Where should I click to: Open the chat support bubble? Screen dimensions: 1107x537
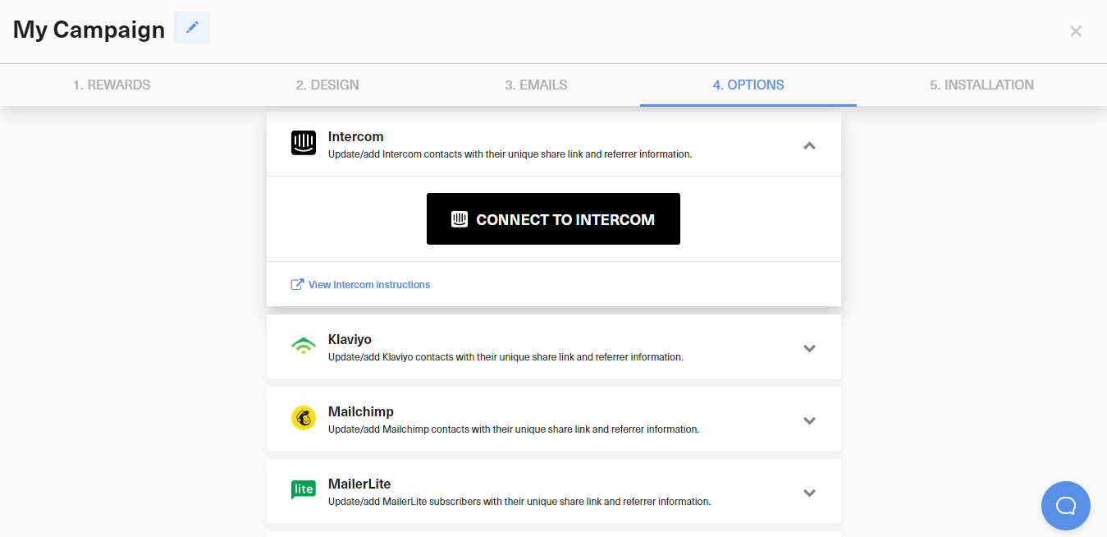pos(1065,505)
